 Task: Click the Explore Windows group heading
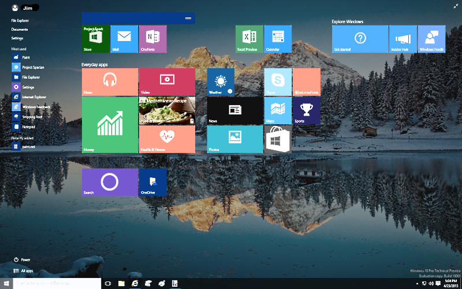(x=348, y=21)
